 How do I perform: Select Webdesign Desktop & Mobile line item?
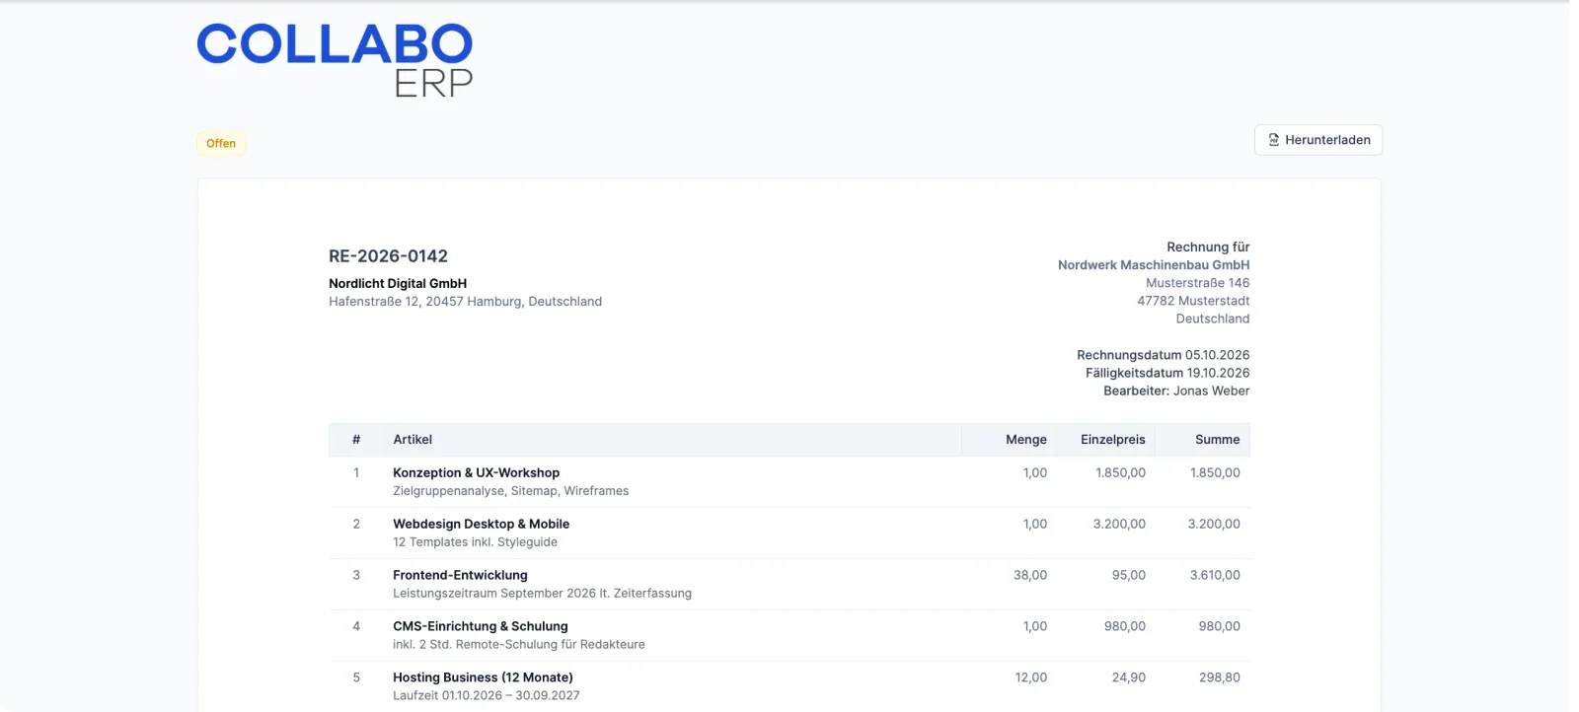click(481, 525)
